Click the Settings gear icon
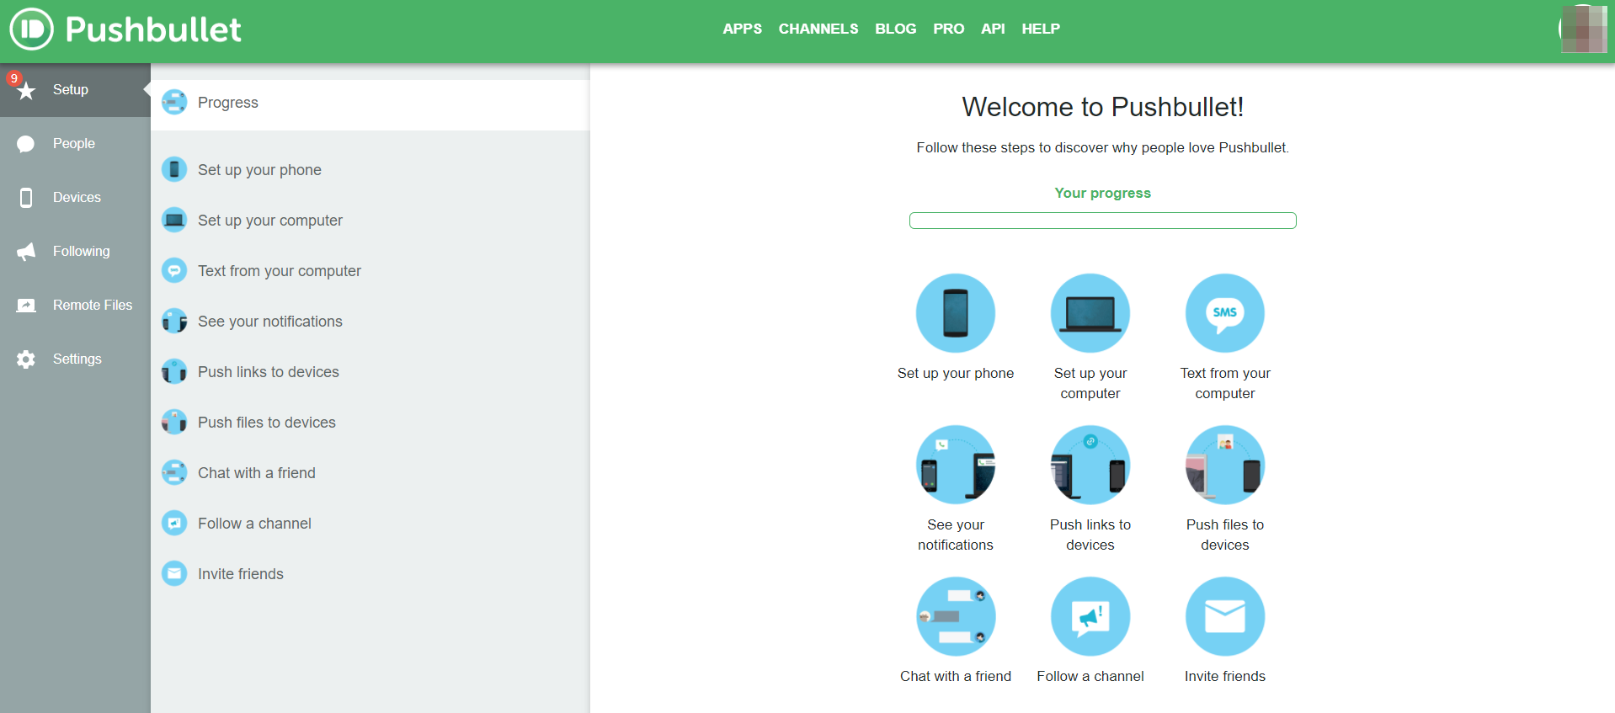 [26, 359]
